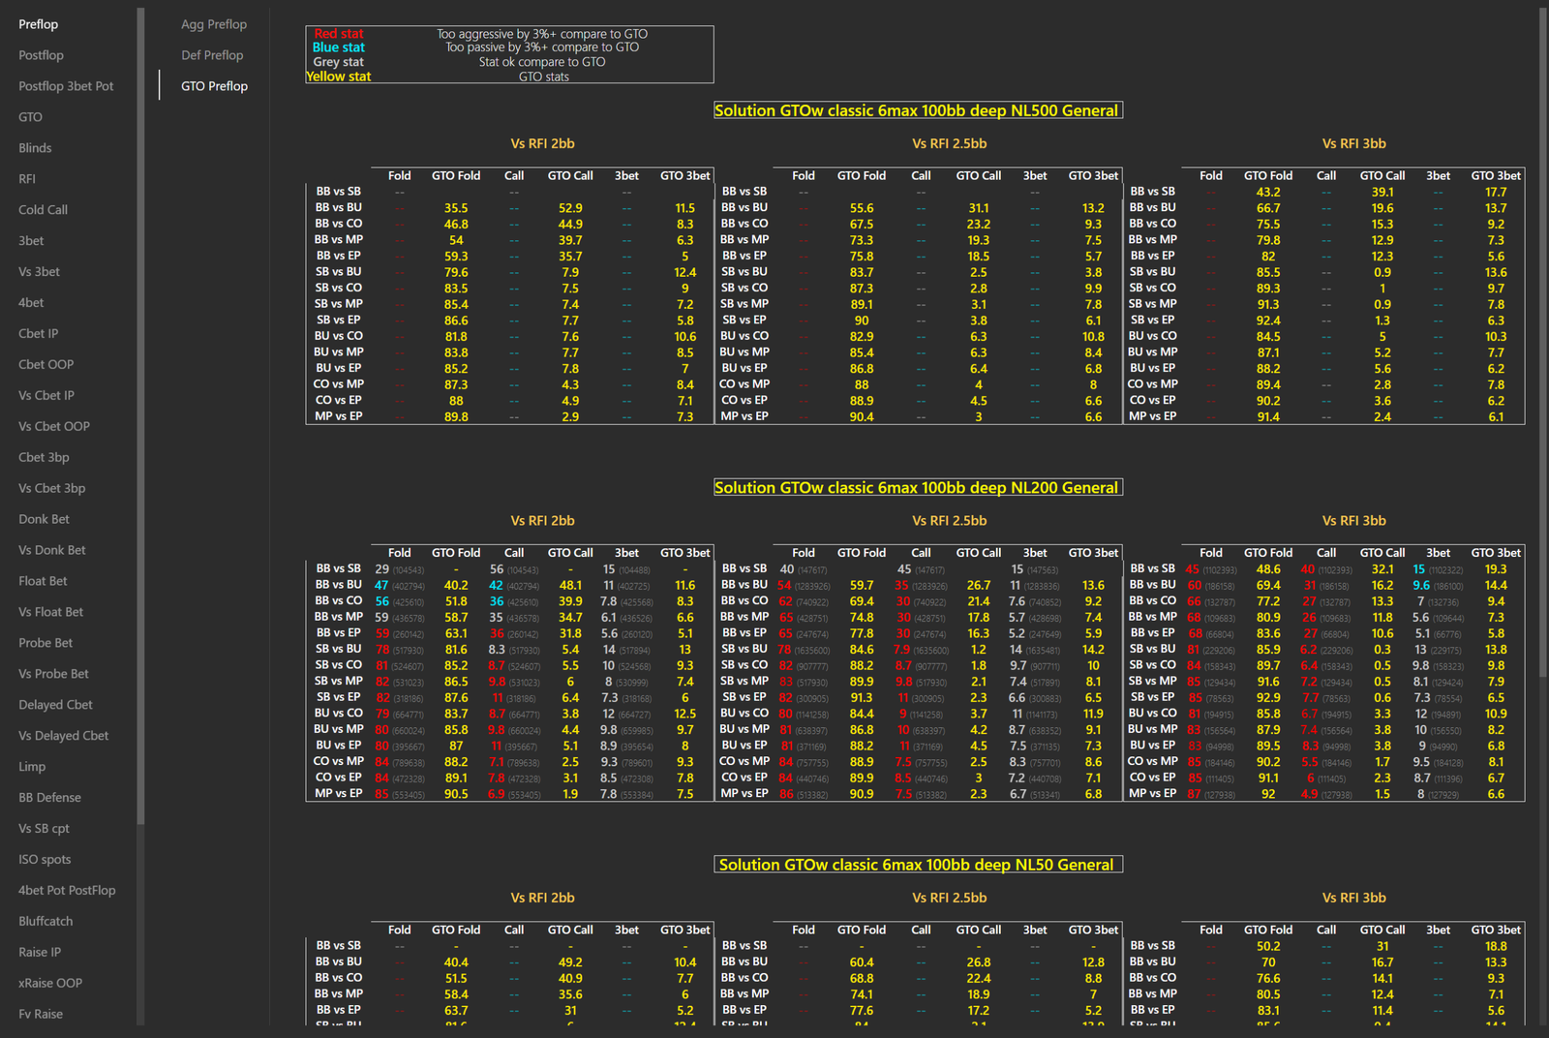The width and height of the screenshot is (1549, 1038).
Task: Go to the Blinds section
Action: tap(35, 148)
